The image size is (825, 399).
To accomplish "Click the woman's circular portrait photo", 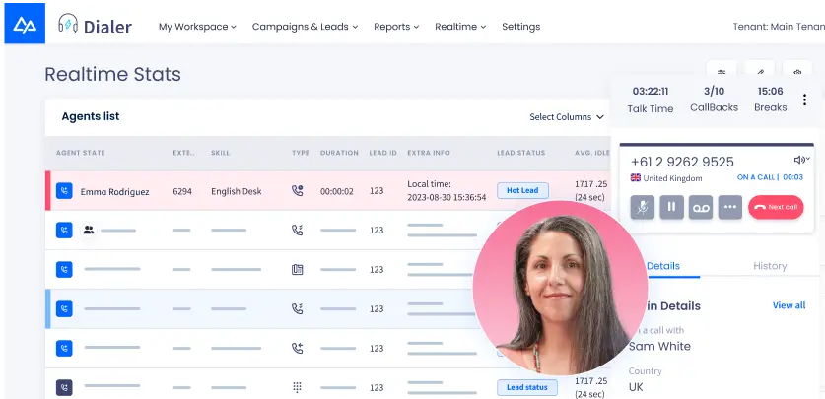I will pos(560,288).
